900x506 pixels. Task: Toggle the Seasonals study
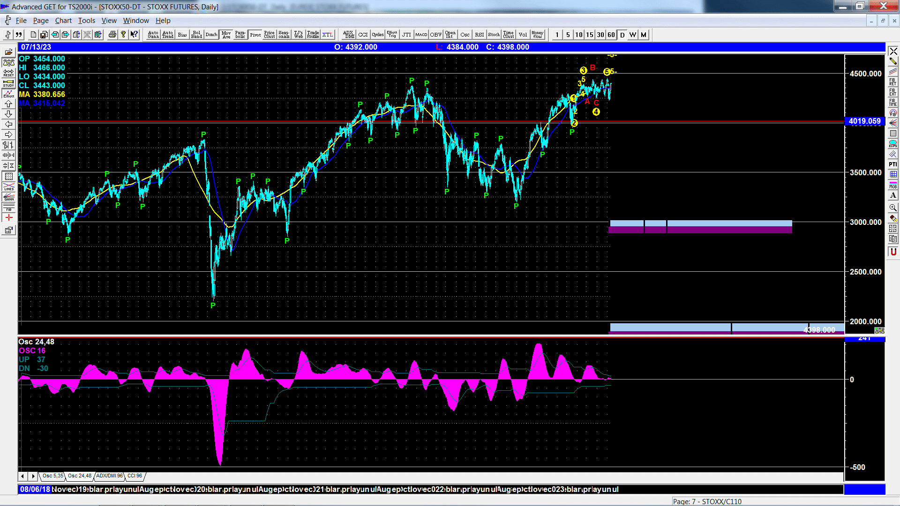(x=284, y=35)
